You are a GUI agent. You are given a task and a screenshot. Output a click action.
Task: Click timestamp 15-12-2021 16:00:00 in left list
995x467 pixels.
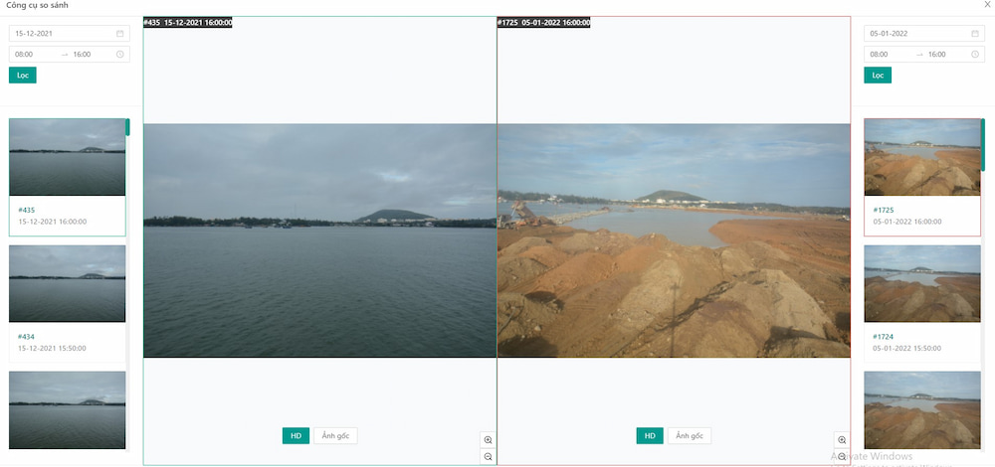(52, 222)
